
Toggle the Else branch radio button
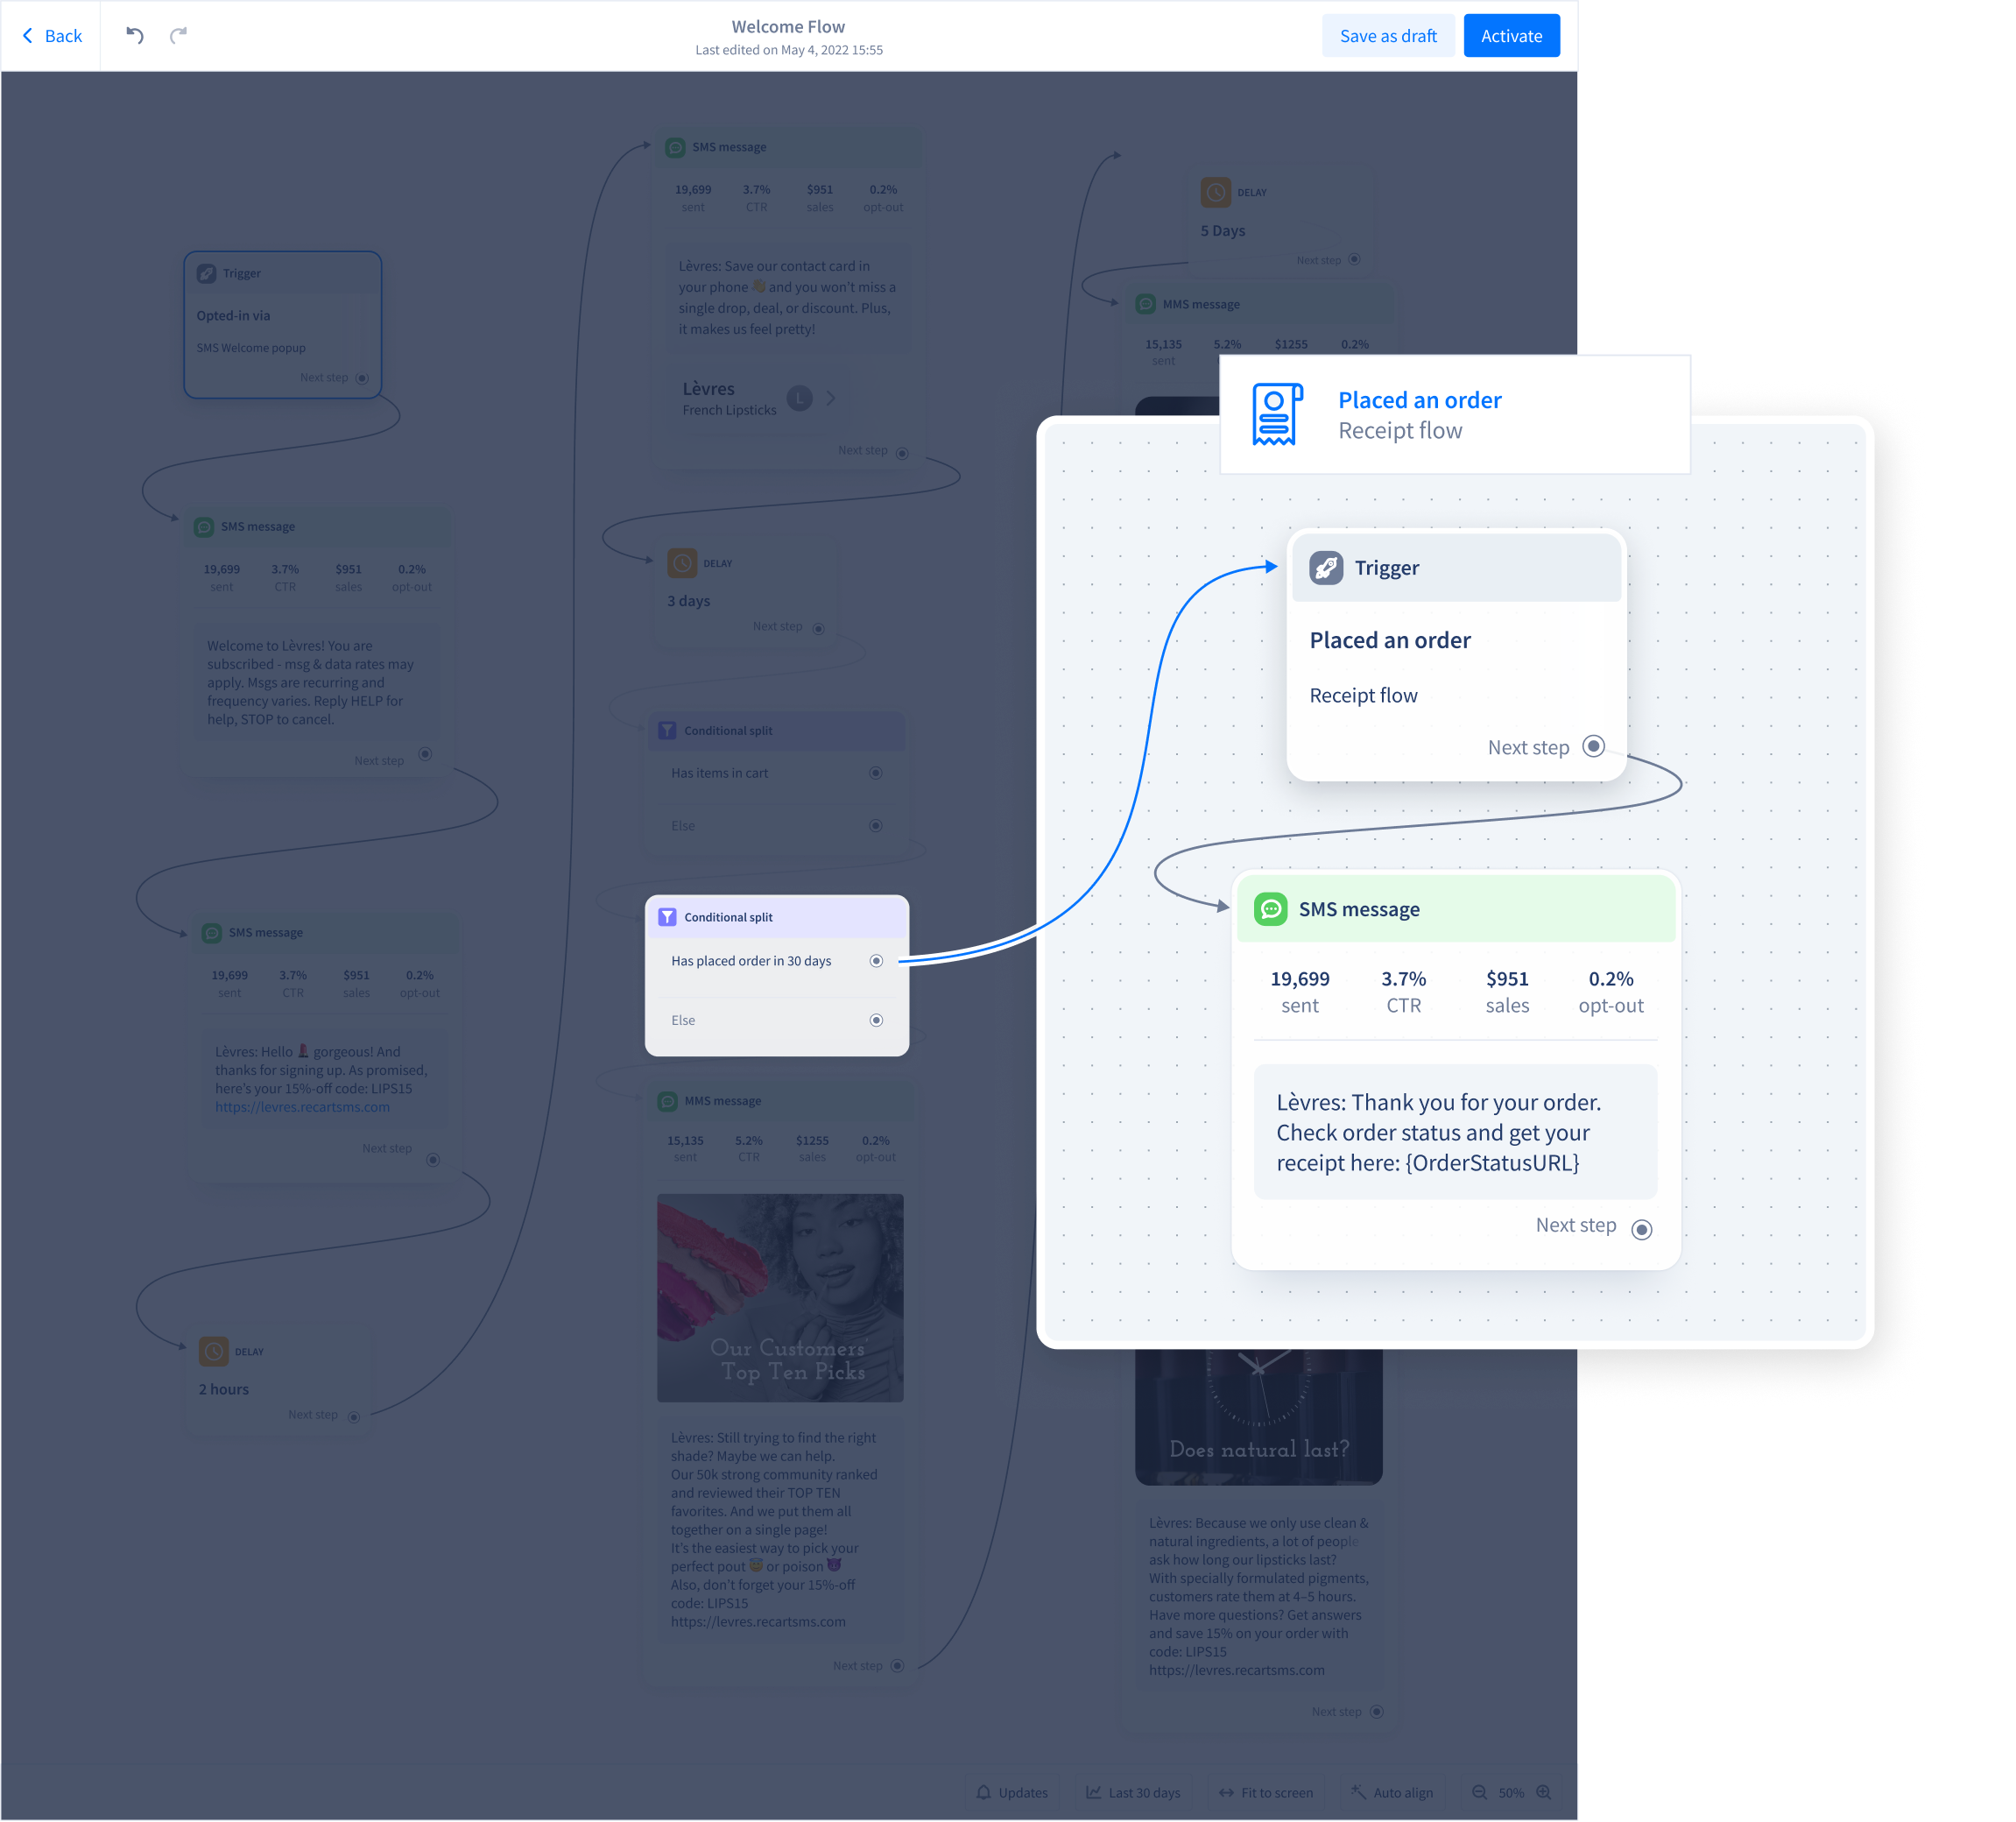click(878, 1019)
